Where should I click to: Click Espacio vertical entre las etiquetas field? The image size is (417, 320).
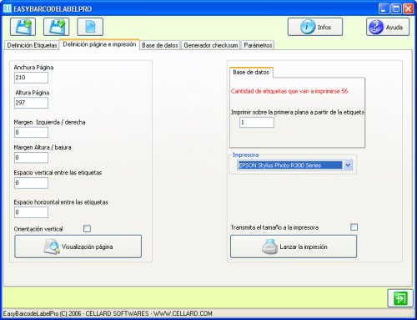[31, 183]
